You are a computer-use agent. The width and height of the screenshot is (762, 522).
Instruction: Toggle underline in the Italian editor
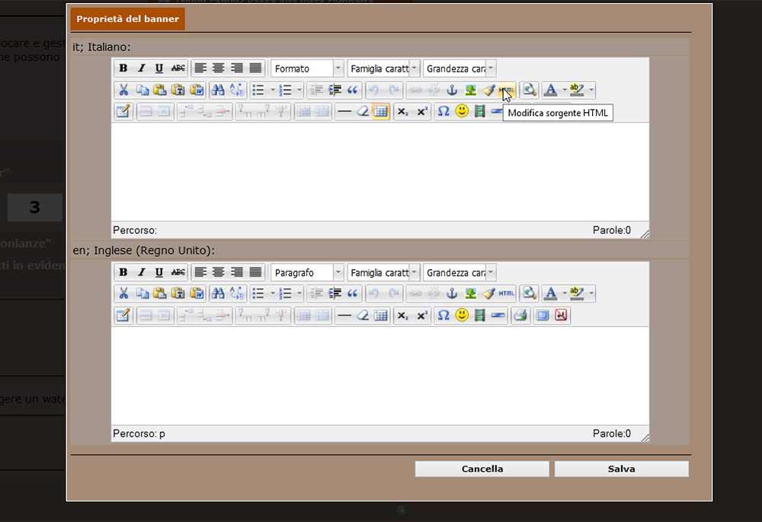(159, 69)
